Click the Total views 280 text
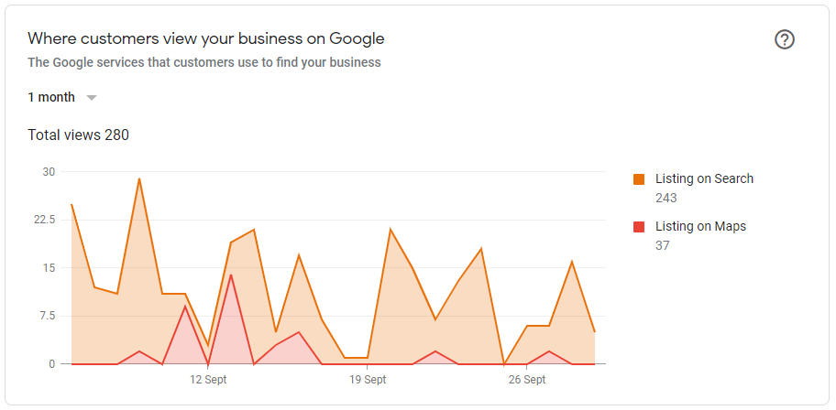 [78, 135]
